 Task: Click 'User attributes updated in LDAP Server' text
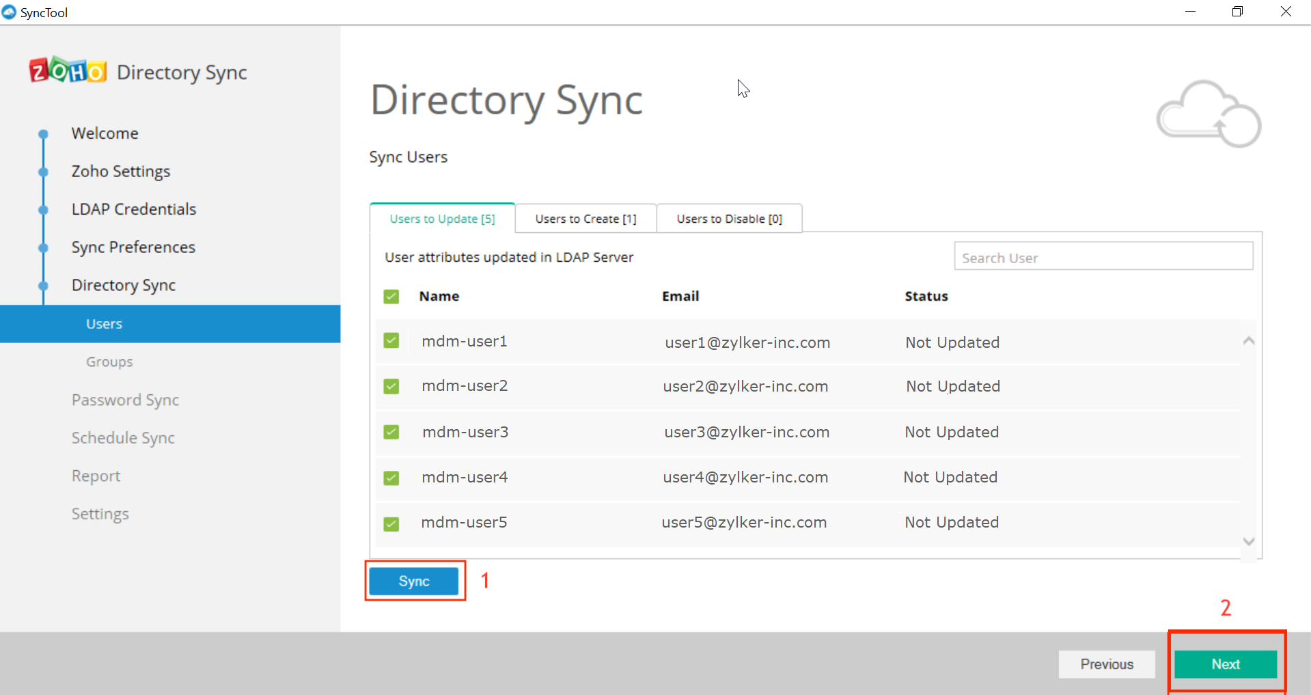(509, 257)
